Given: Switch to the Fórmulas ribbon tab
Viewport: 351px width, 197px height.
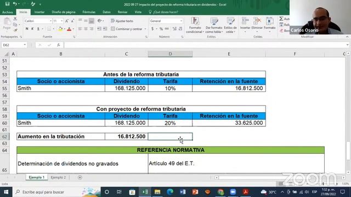Looking at the screenshot, I should (x=89, y=12).
